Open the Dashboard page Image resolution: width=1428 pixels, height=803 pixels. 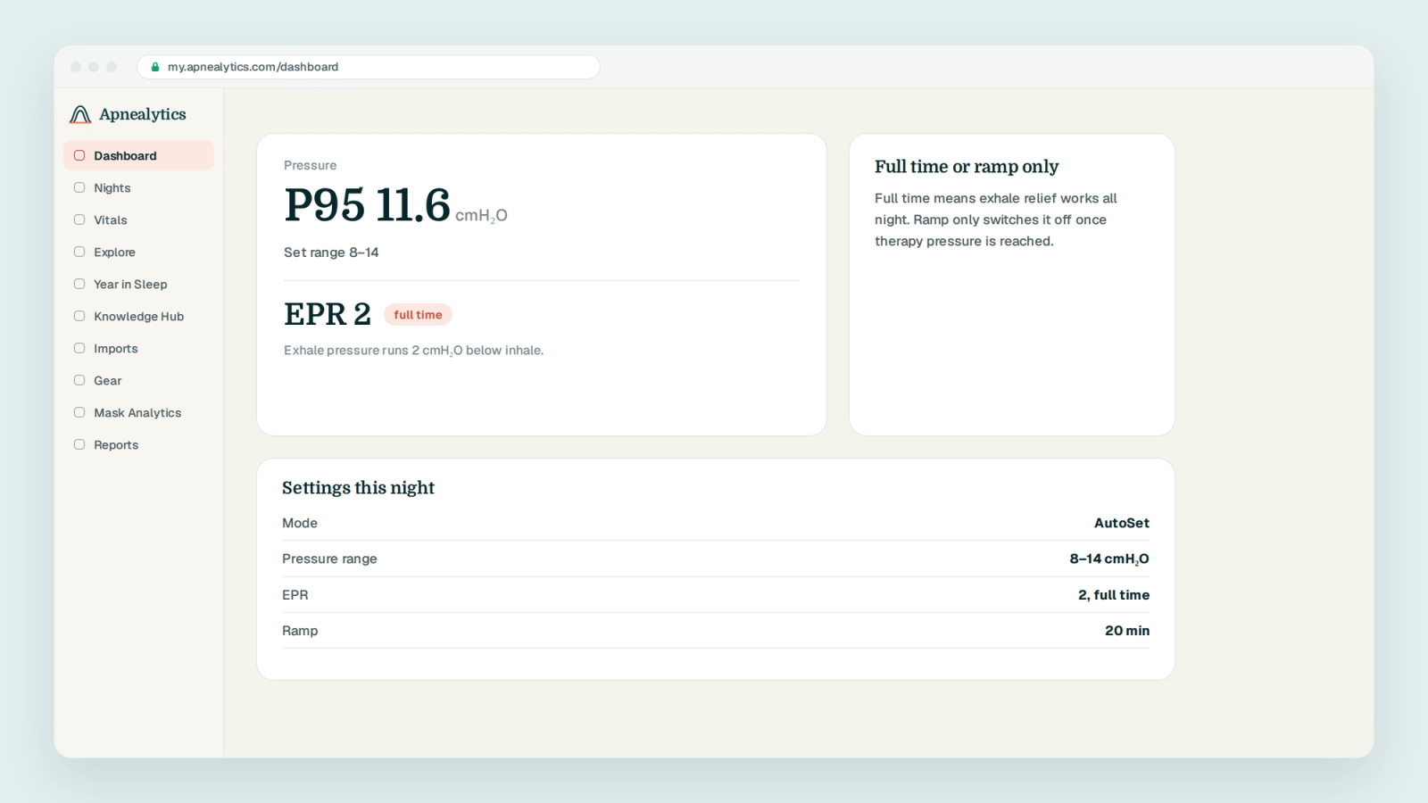138,155
